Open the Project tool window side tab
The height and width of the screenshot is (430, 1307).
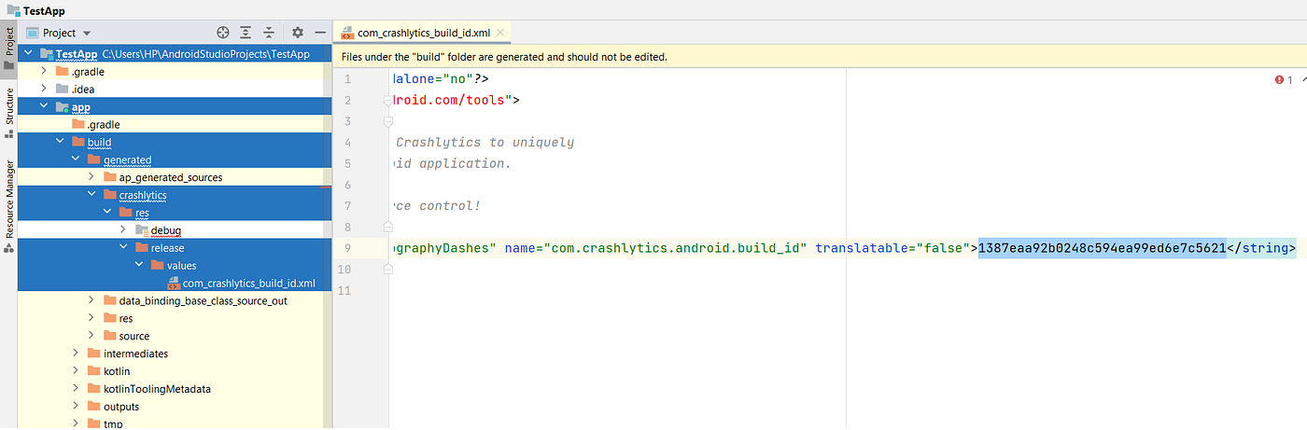point(9,49)
